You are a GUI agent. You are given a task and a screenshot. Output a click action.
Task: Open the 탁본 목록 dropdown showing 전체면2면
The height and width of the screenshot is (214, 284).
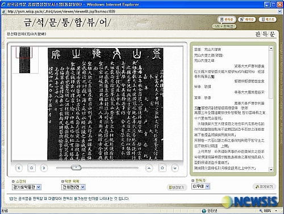click(x=73, y=187)
